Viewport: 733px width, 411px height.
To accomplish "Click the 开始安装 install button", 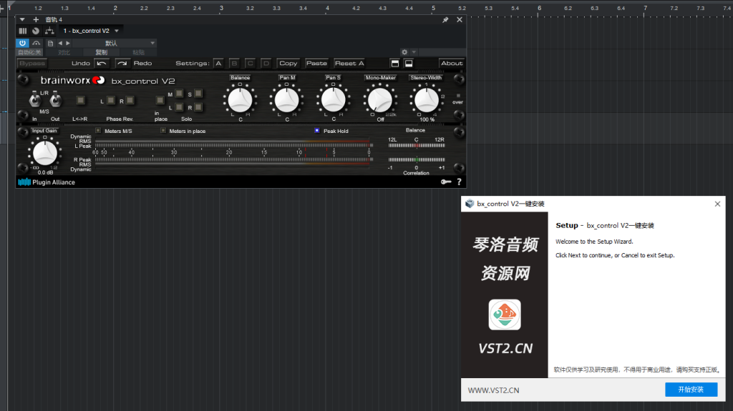I will click(x=691, y=390).
